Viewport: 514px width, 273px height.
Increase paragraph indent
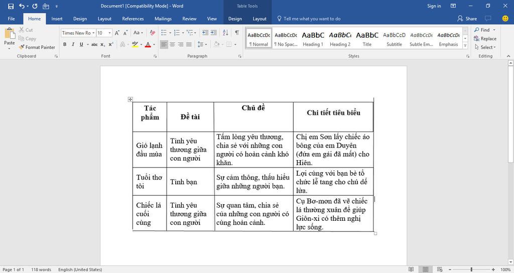coord(214,33)
